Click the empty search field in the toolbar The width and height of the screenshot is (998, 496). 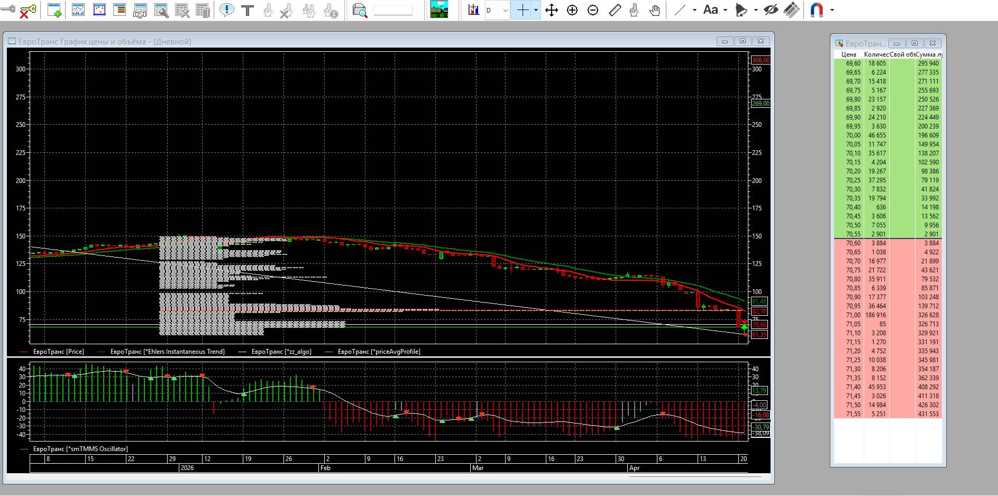(x=393, y=10)
